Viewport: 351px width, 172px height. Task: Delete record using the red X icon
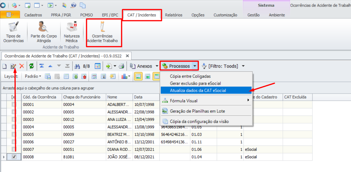(22, 66)
